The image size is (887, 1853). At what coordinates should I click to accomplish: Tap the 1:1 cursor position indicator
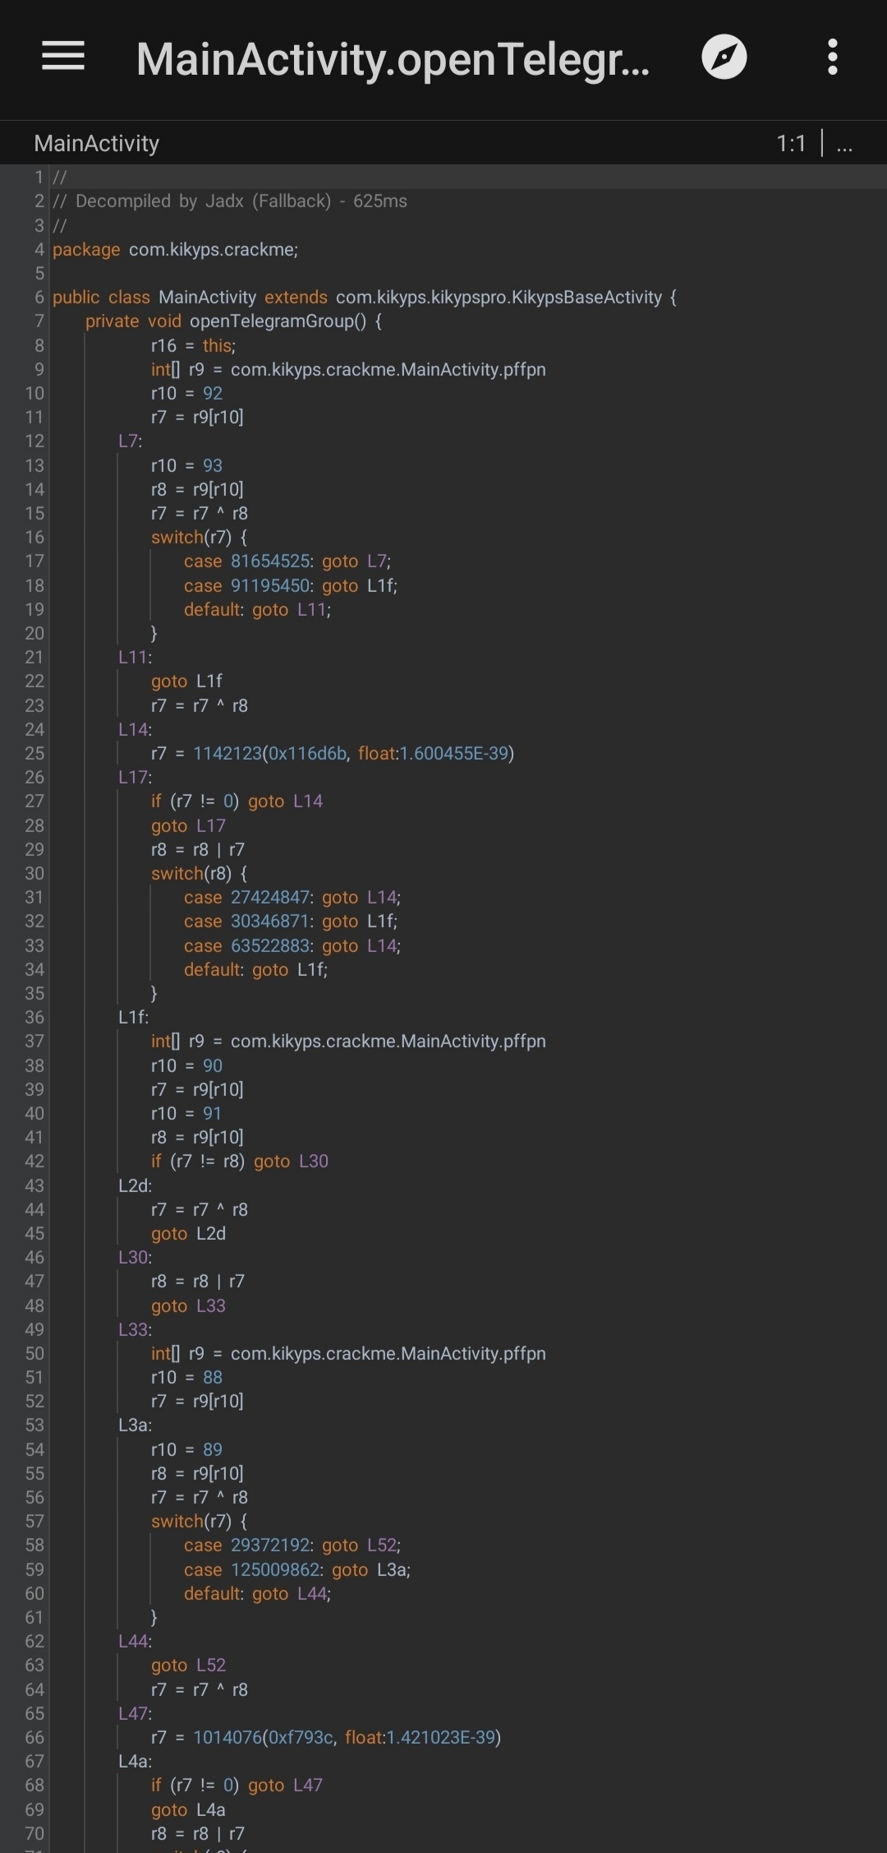791,144
